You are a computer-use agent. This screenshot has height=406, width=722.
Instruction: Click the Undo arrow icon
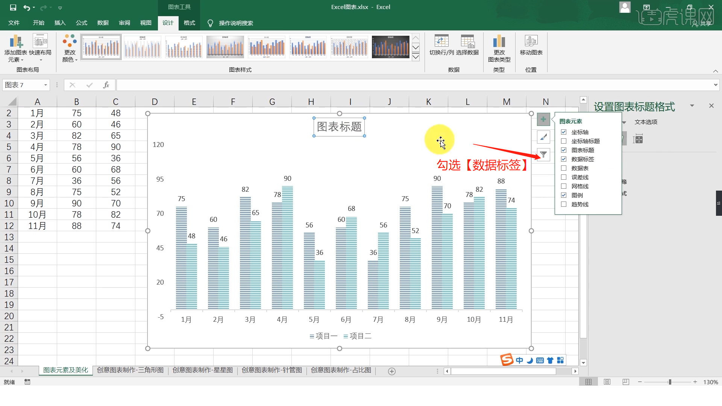(26, 8)
